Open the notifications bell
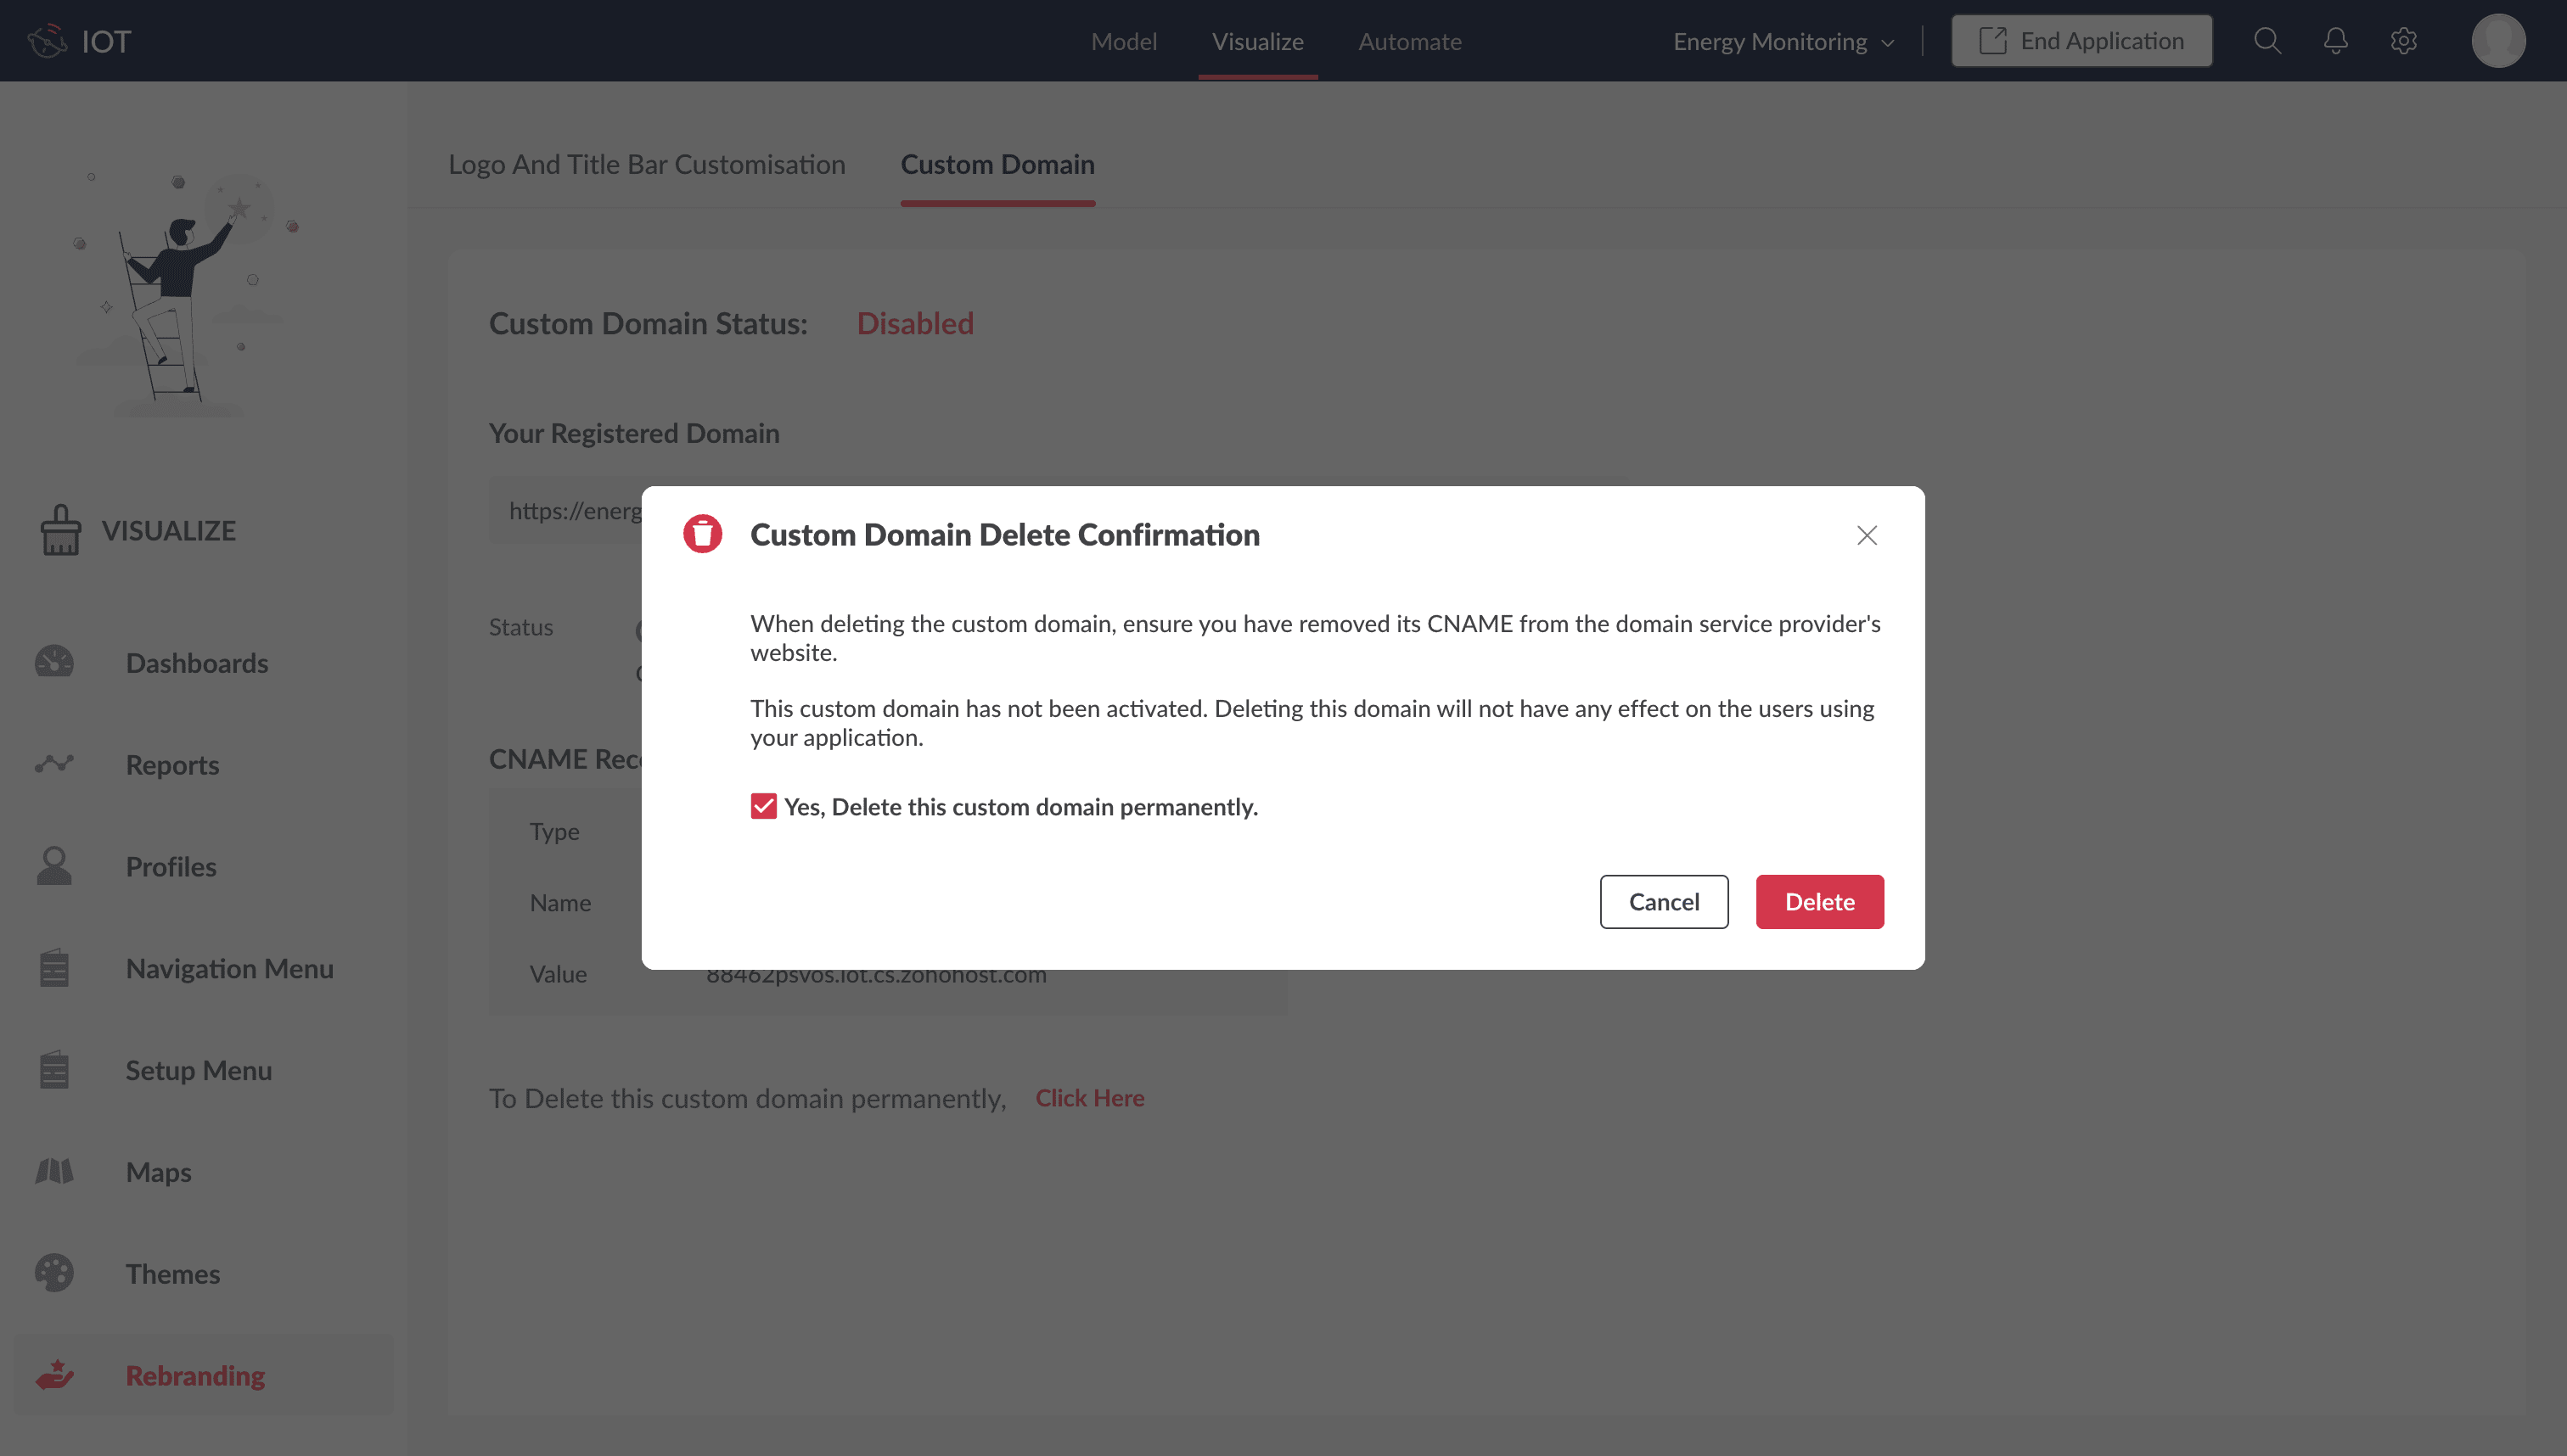 (2335, 41)
